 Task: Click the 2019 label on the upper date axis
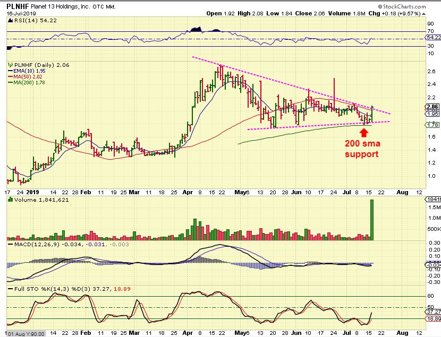pyautogui.click(x=32, y=192)
